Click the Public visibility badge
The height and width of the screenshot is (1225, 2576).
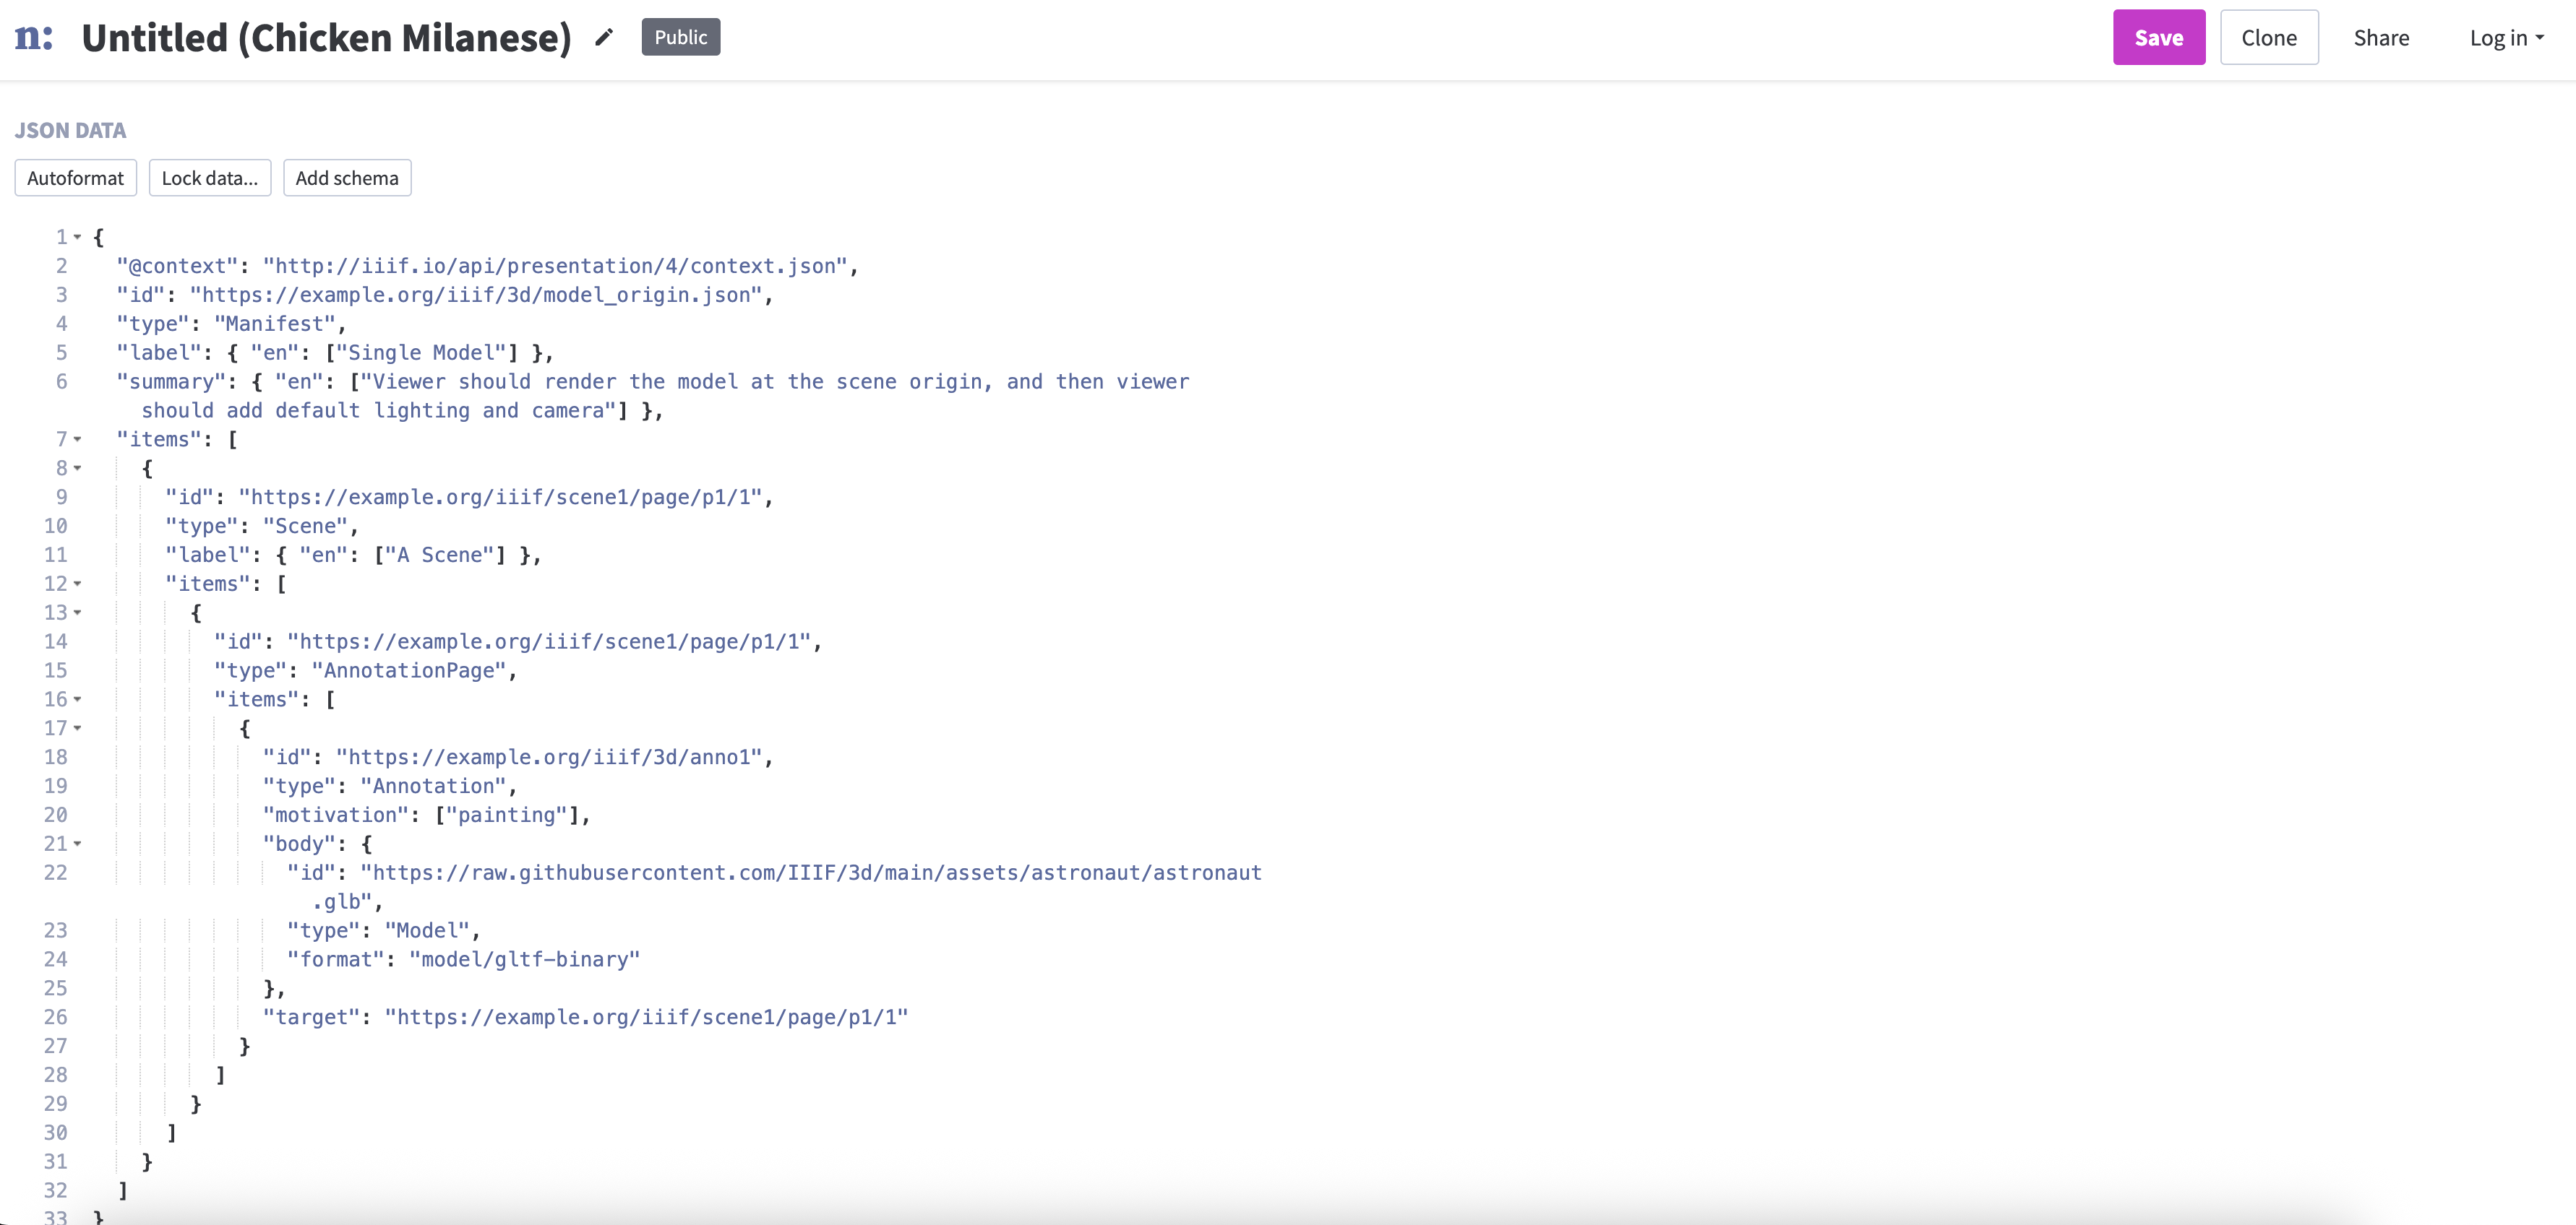pos(680,38)
